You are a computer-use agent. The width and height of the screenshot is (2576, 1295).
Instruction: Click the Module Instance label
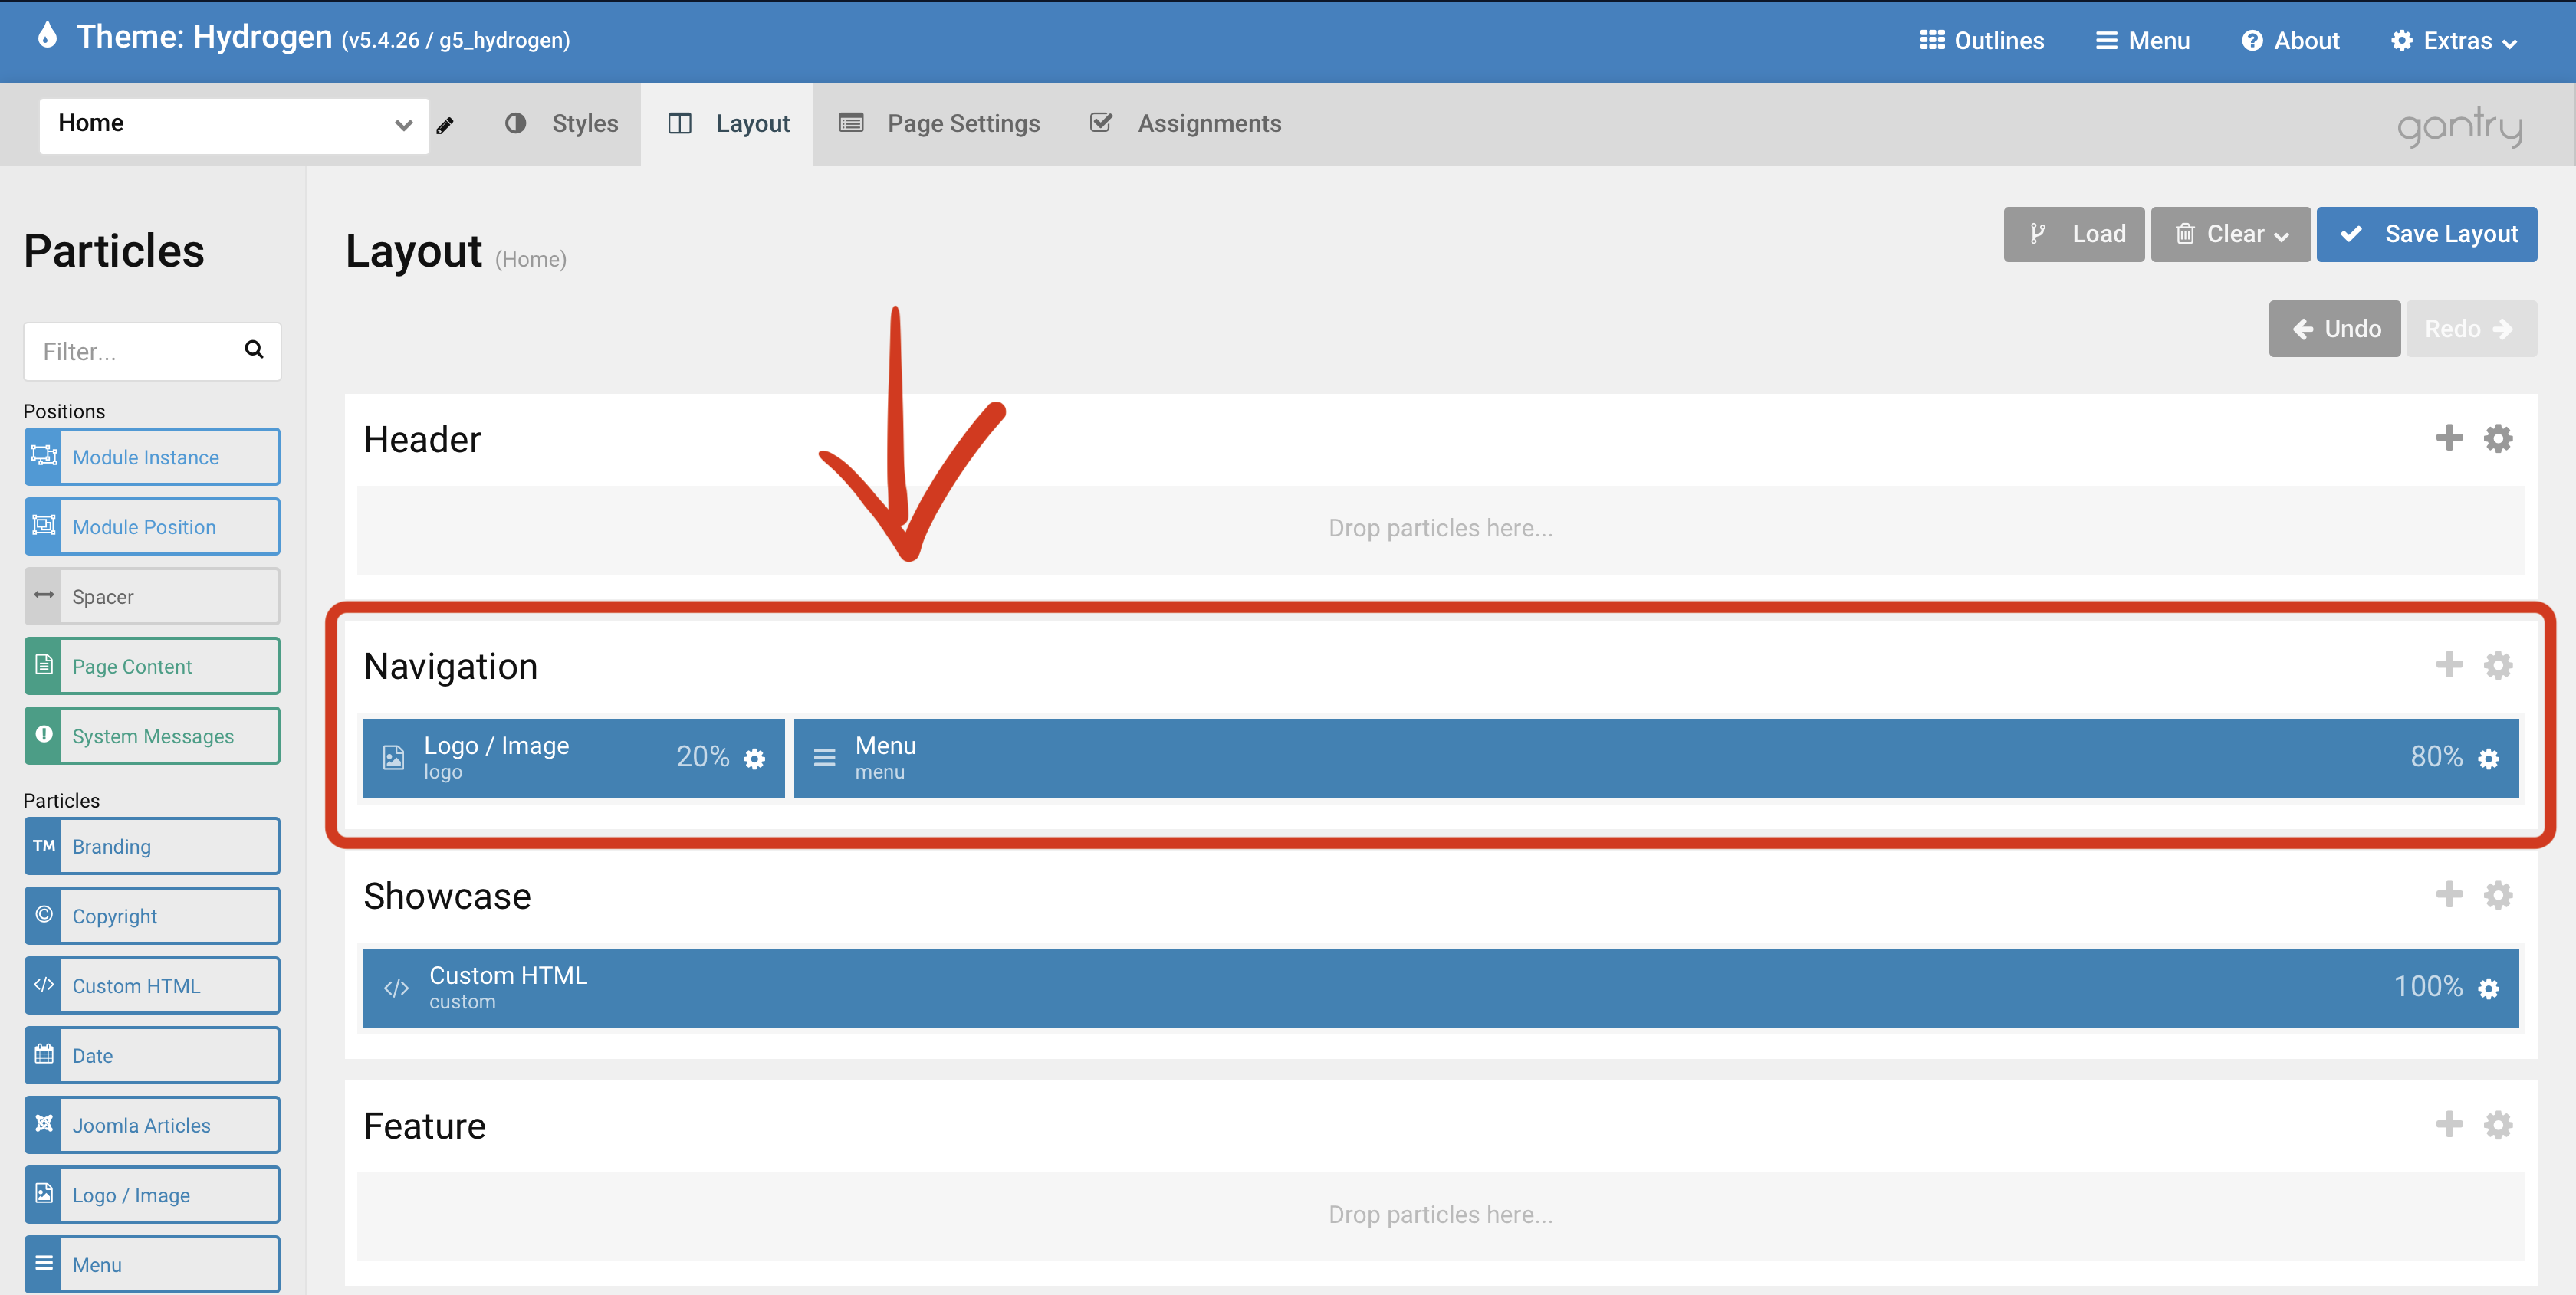point(146,457)
